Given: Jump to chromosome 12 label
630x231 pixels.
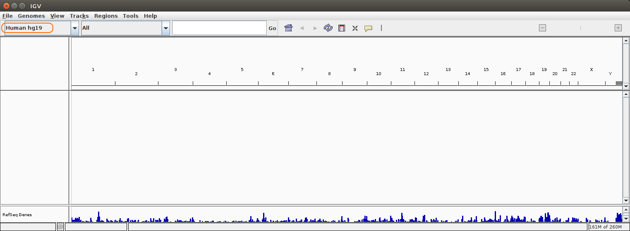Looking at the screenshot, I should pyautogui.click(x=426, y=74).
